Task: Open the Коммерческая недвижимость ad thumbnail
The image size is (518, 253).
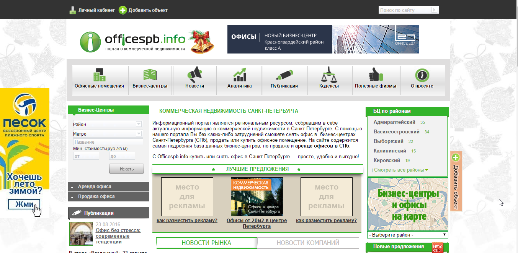Action: (x=257, y=196)
